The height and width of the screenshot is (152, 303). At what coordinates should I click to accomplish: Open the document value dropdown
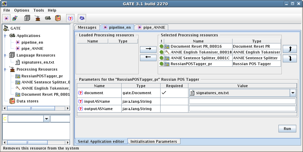(x=293, y=93)
